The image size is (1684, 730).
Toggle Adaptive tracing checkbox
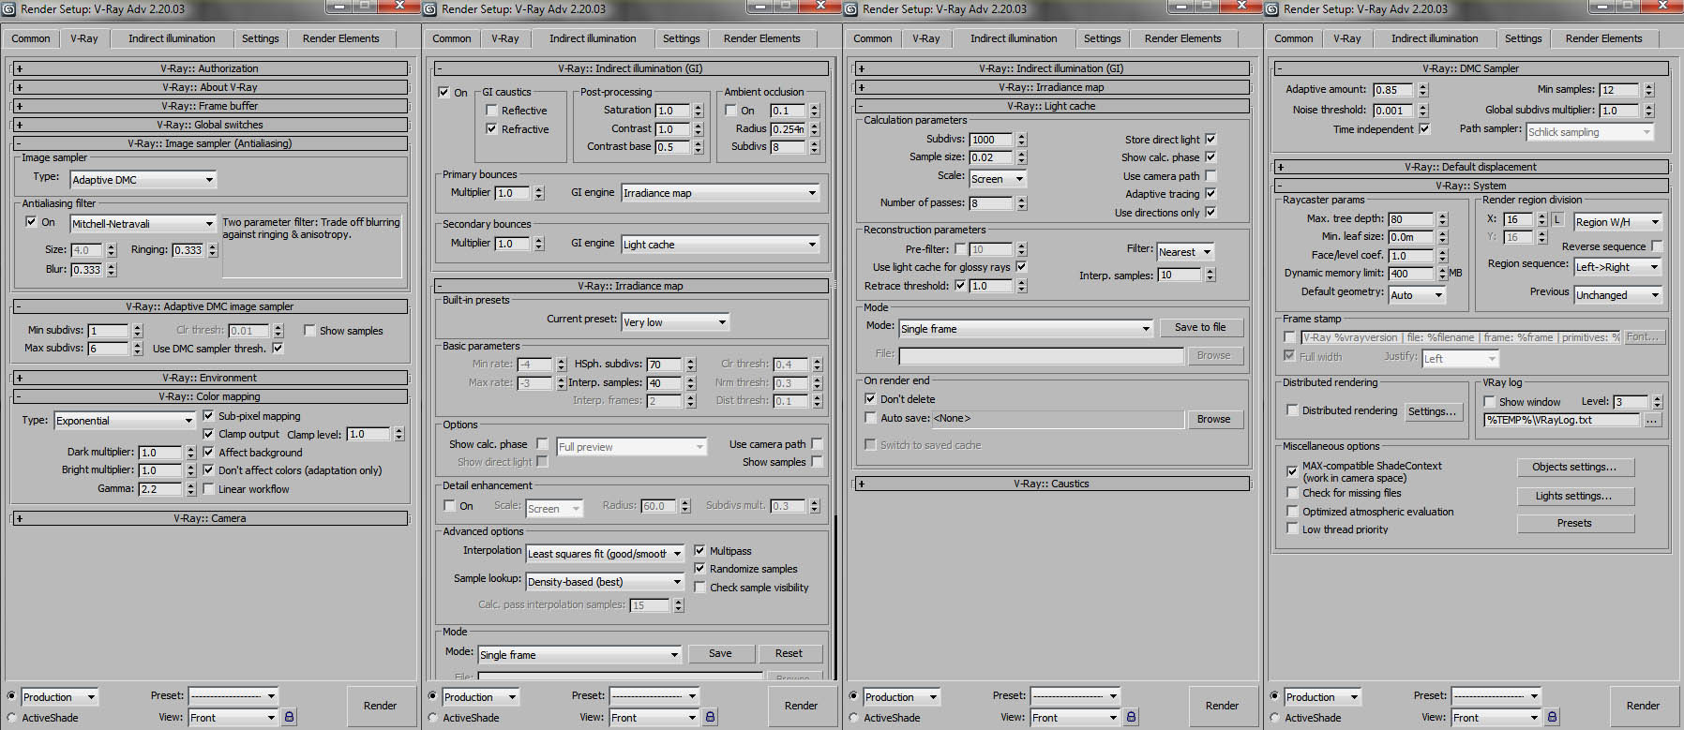click(x=1210, y=194)
